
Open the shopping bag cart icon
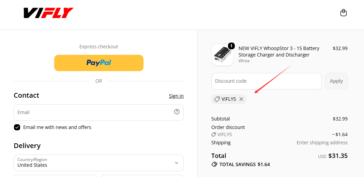point(343,13)
